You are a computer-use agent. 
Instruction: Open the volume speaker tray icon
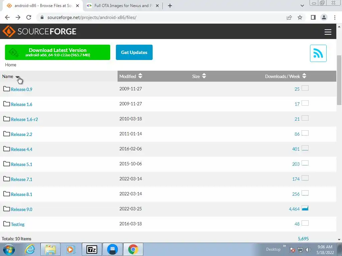[x=308, y=250]
